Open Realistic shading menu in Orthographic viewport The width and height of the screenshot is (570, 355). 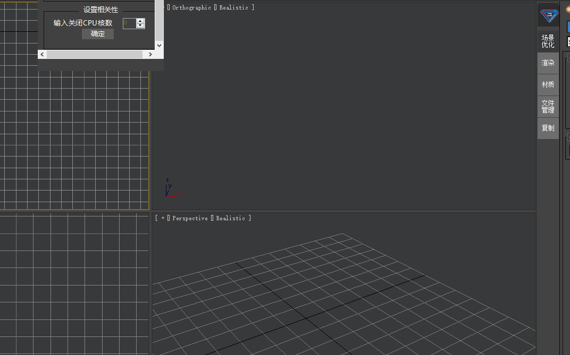[233, 8]
